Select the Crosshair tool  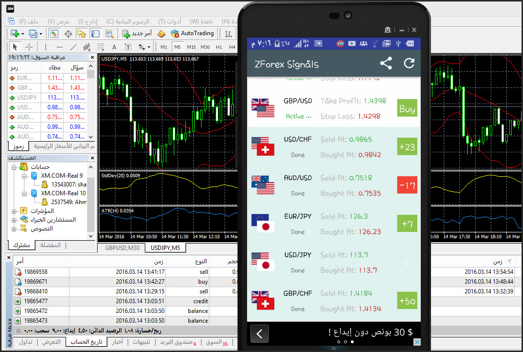point(29,47)
